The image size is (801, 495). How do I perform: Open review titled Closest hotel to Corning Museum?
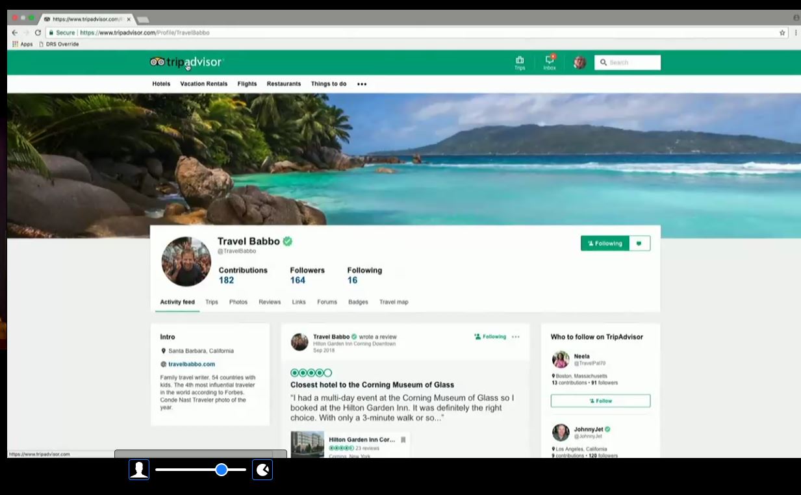click(x=372, y=385)
